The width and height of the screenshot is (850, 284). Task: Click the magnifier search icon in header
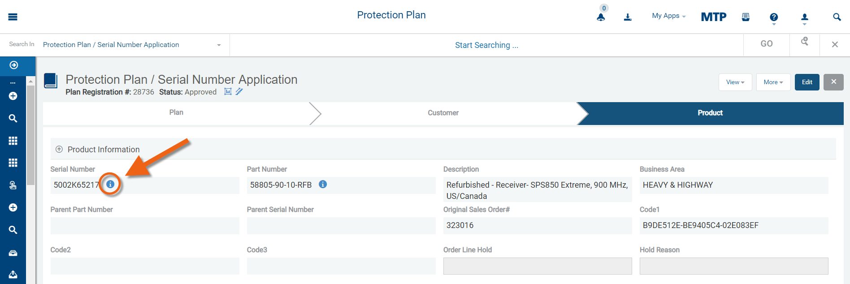(837, 17)
